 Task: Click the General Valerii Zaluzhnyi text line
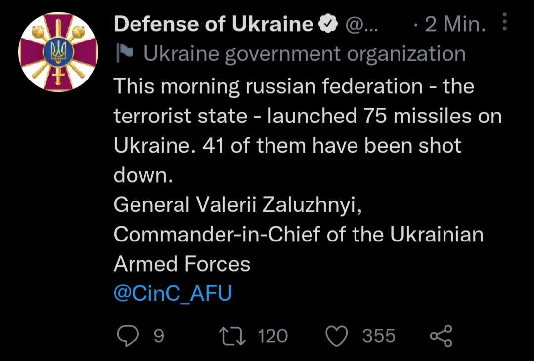[238, 205]
